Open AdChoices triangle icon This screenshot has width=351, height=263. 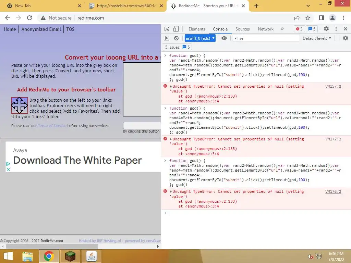pos(8,164)
